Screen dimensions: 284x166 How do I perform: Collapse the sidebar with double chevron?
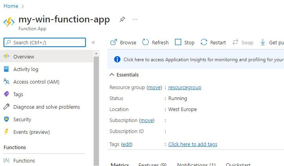coord(93,42)
